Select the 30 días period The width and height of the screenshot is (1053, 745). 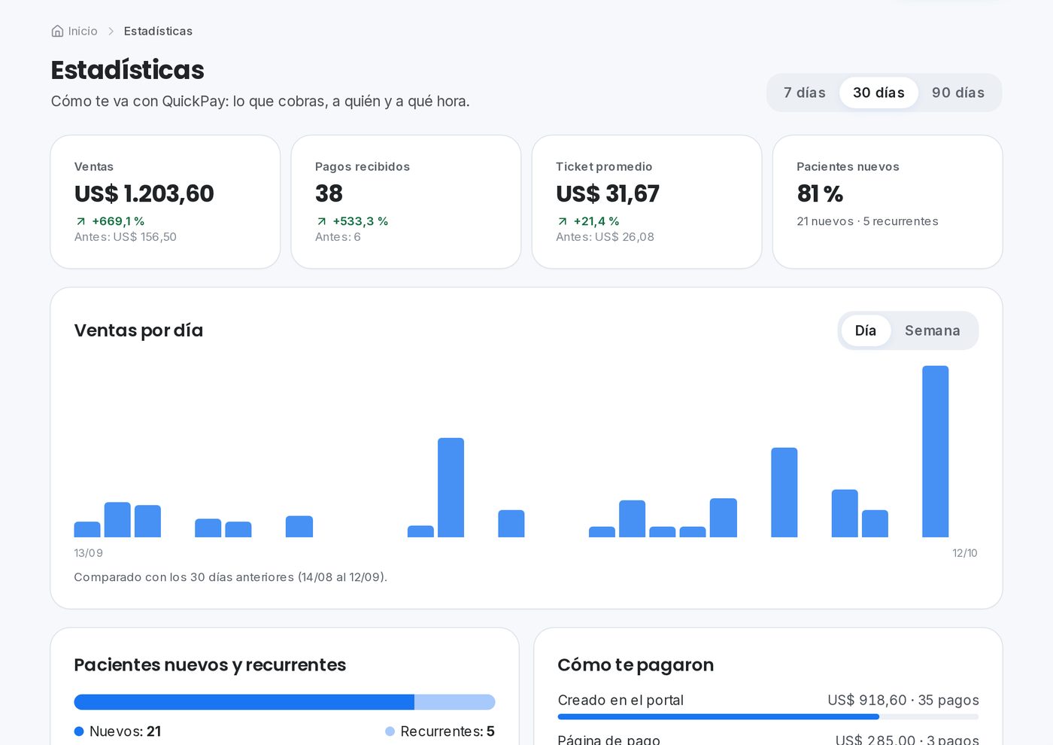tap(879, 93)
